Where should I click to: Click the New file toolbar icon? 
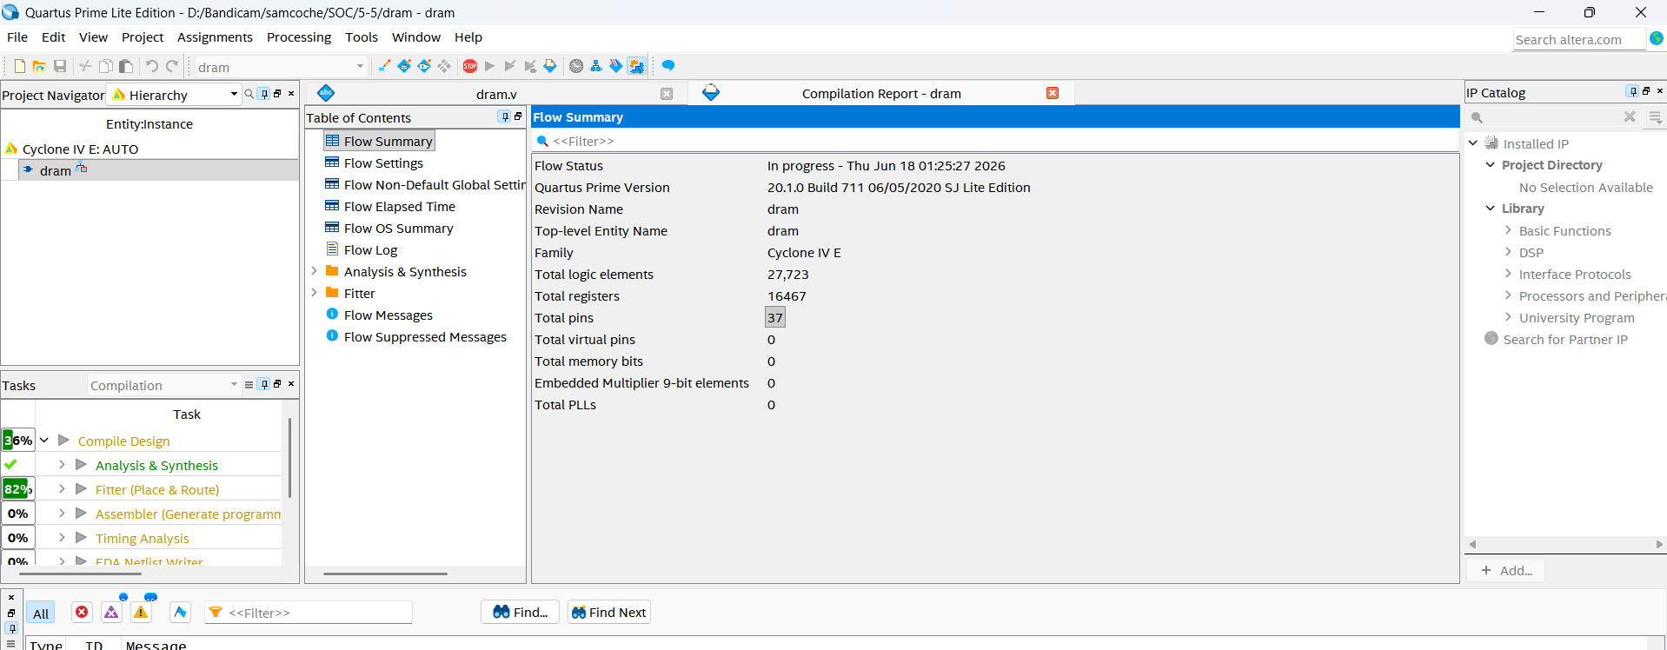click(20, 66)
